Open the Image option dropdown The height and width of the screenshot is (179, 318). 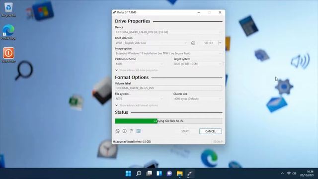[x=168, y=53]
